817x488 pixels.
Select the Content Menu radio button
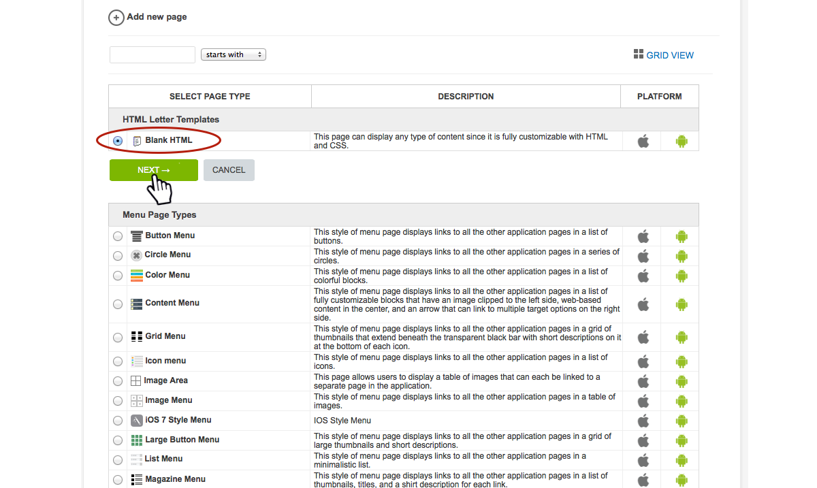pyautogui.click(x=118, y=304)
